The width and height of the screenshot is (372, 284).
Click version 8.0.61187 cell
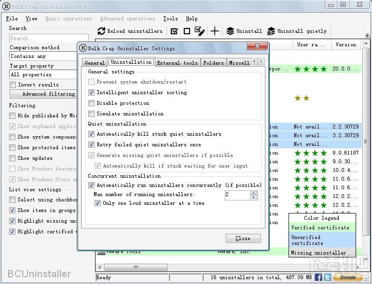point(345,153)
